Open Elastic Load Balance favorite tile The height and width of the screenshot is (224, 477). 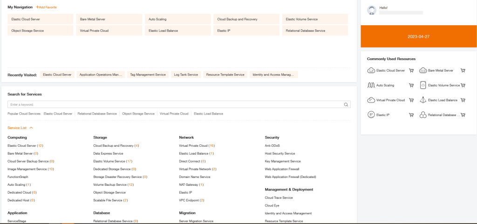pyautogui.click(x=177, y=31)
